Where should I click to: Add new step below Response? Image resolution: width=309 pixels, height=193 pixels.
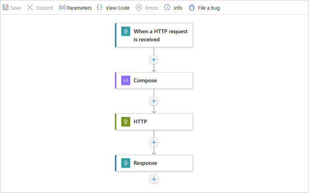tap(154, 179)
